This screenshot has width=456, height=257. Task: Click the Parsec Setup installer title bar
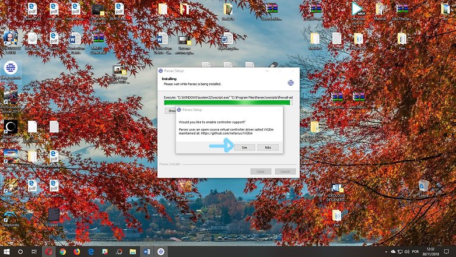pos(228,71)
